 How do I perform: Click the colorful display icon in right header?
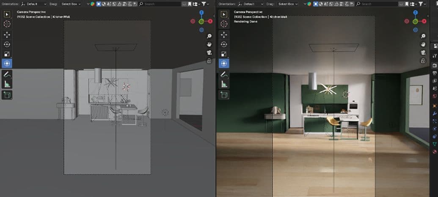point(309,4)
